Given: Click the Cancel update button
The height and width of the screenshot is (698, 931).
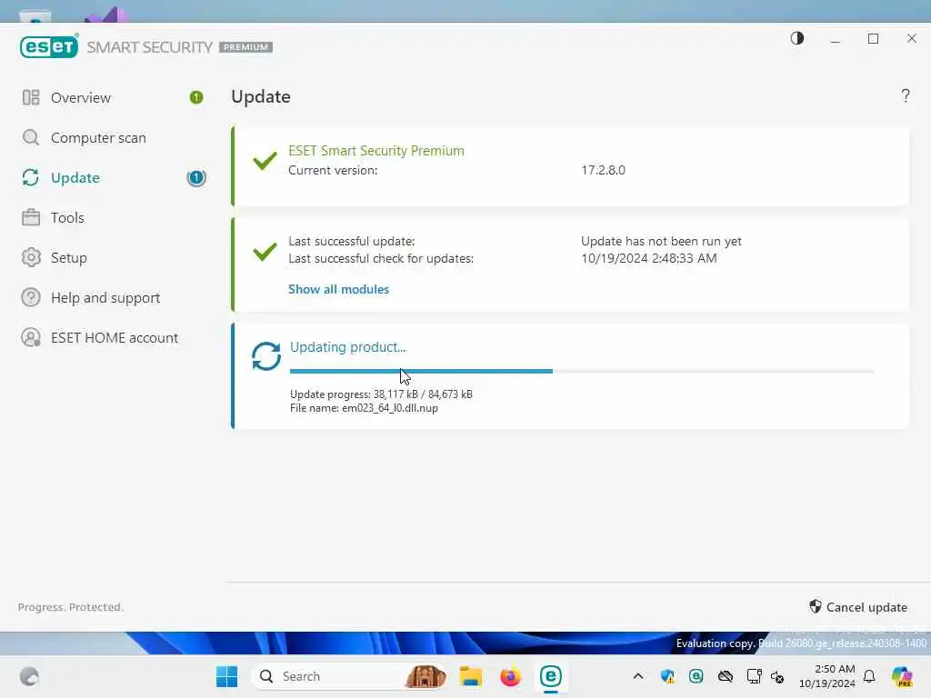Looking at the screenshot, I should pos(858,606).
